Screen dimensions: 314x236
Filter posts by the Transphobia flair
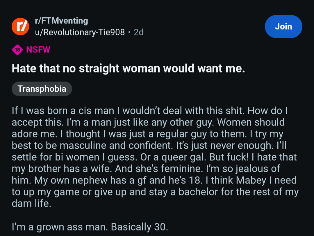[42, 89]
